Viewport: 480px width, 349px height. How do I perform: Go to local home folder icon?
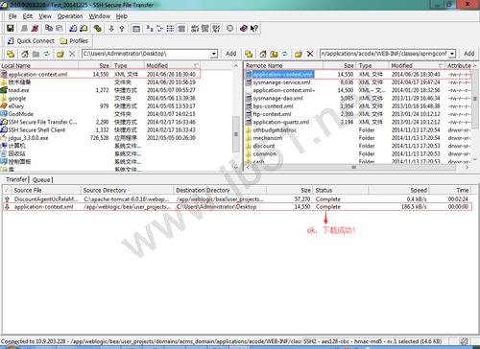tap(25, 54)
